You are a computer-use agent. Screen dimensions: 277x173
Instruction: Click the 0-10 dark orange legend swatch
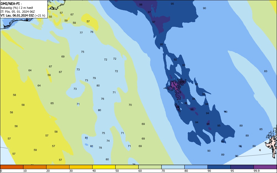[x=12, y=167]
